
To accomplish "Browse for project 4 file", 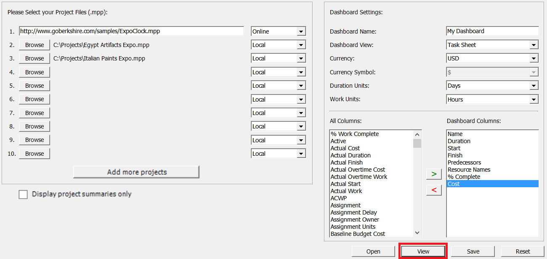I will [x=34, y=72].
